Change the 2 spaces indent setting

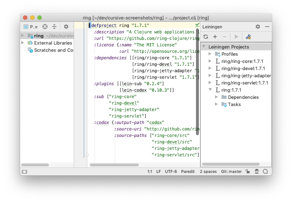(208, 171)
